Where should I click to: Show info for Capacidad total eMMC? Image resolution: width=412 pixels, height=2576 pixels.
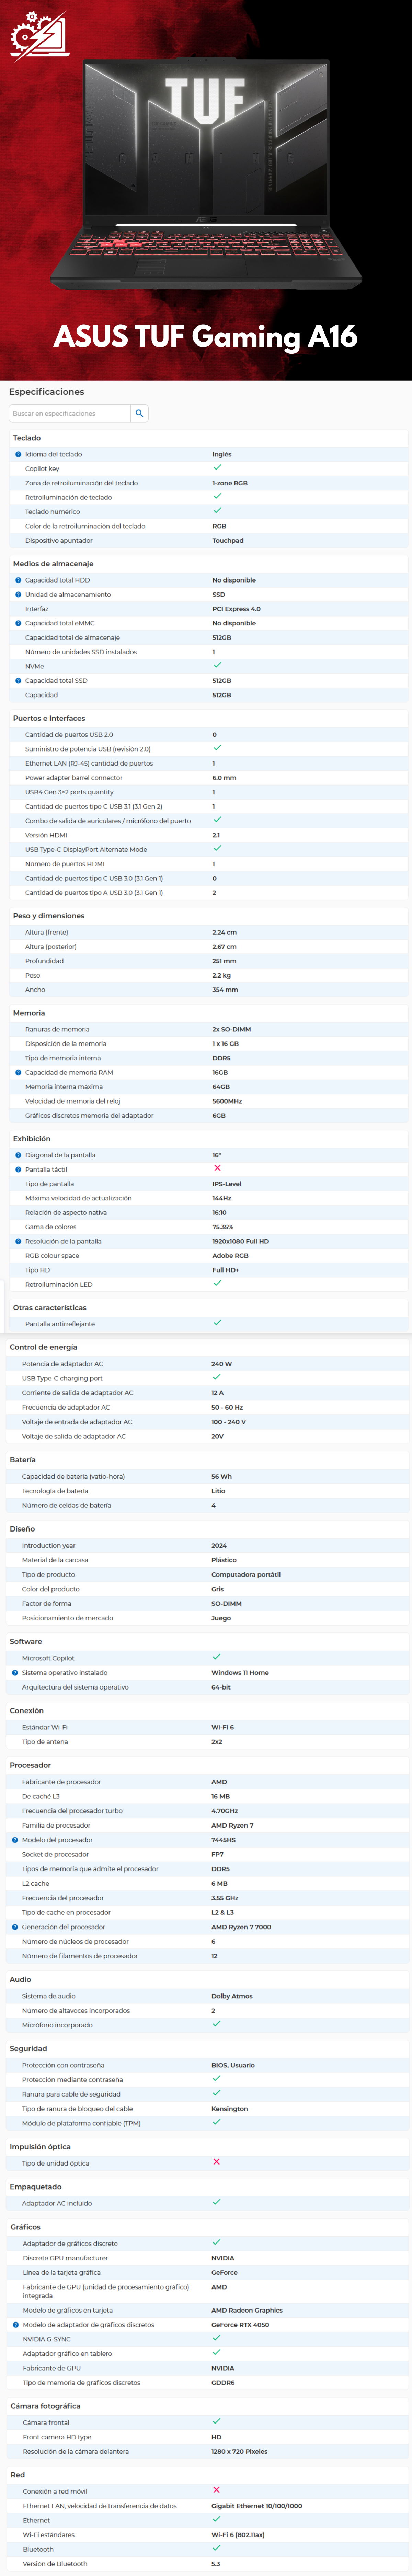(18, 623)
